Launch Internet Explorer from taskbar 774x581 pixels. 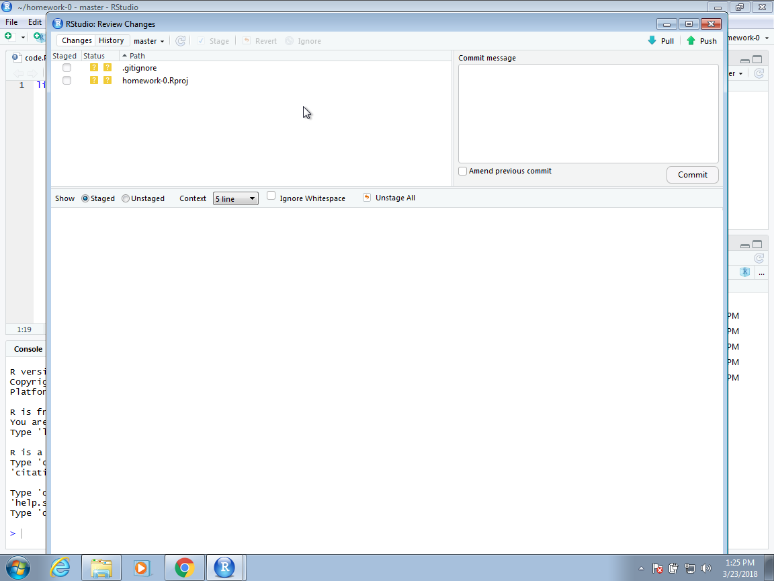click(60, 568)
